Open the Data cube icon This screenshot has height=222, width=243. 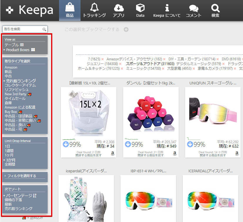(140, 10)
